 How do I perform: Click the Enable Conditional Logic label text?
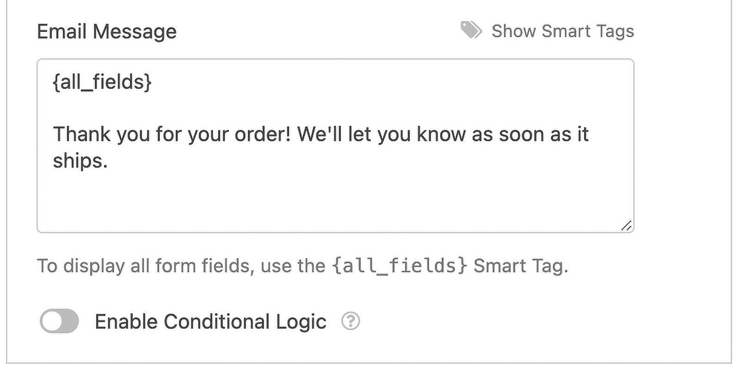click(210, 321)
